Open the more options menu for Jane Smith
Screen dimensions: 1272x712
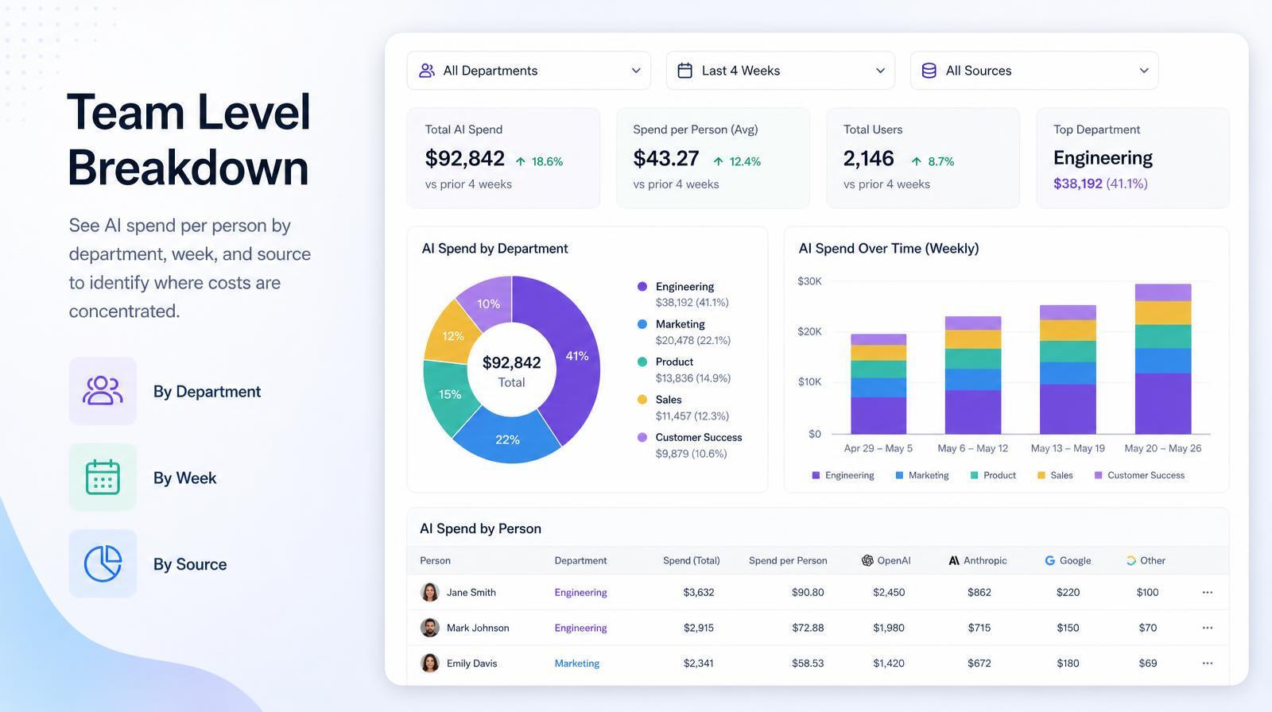1208,592
